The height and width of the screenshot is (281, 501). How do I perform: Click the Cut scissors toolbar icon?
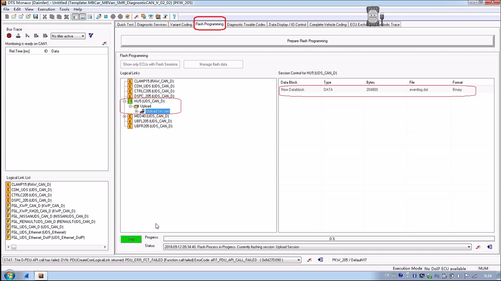[45, 17]
